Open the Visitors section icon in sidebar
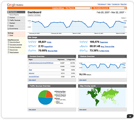 (x=8, y=17)
